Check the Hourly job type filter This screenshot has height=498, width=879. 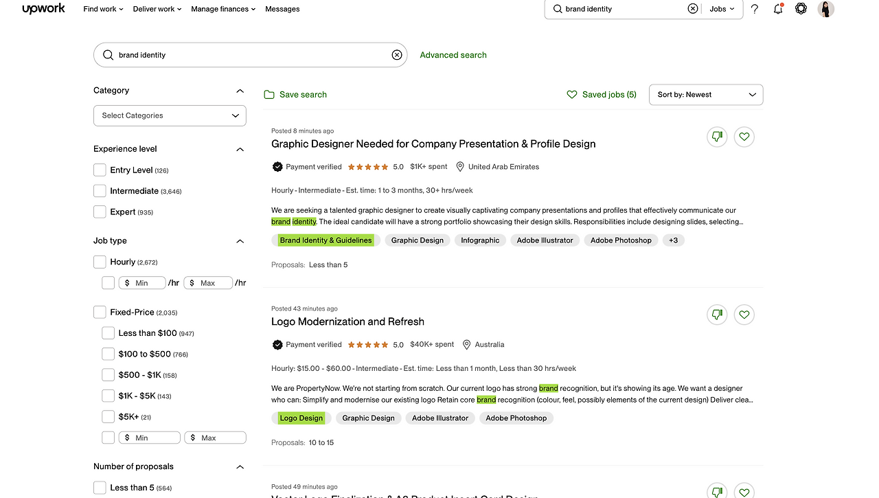point(100,262)
